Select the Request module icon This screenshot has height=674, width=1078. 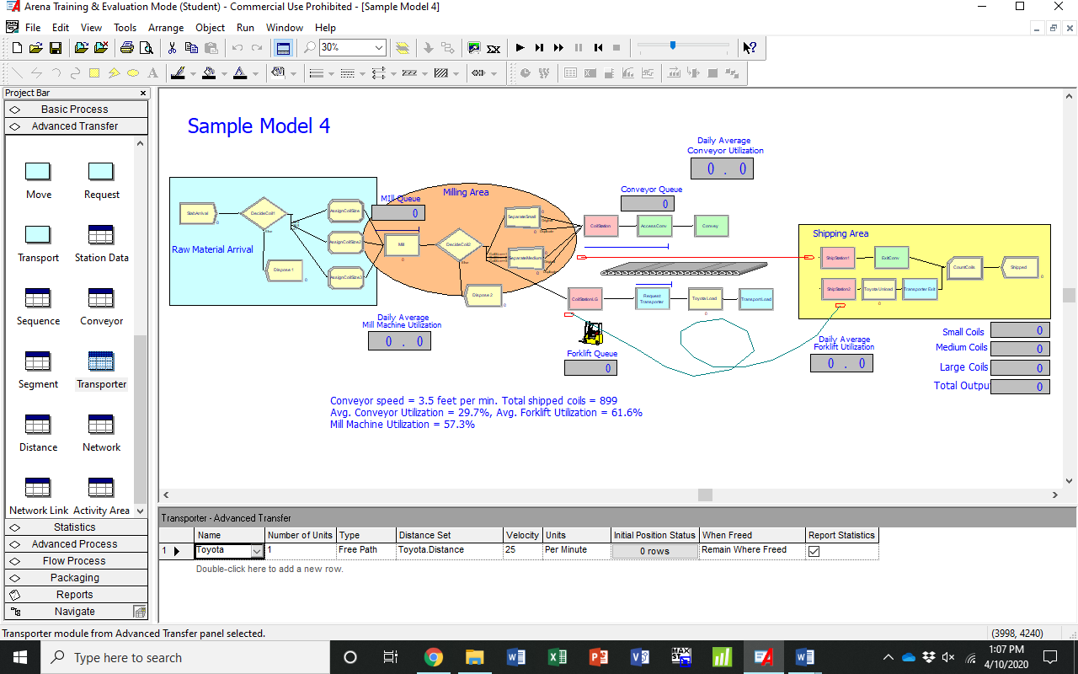tap(101, 180)
